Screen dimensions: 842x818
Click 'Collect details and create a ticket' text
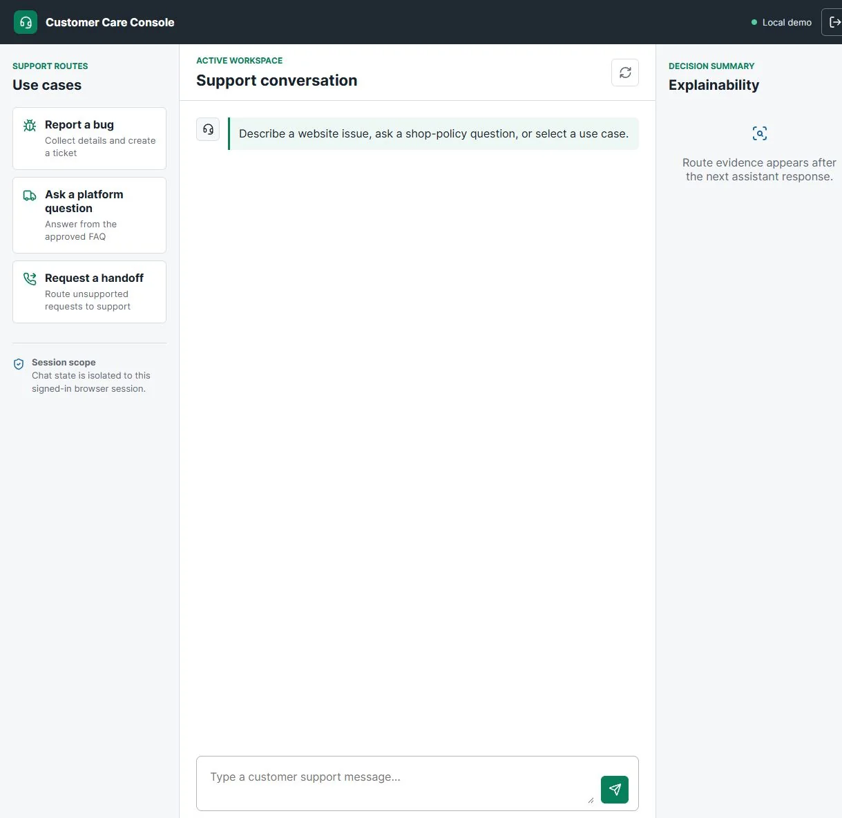pyautogui.click(x=100, y=146)
